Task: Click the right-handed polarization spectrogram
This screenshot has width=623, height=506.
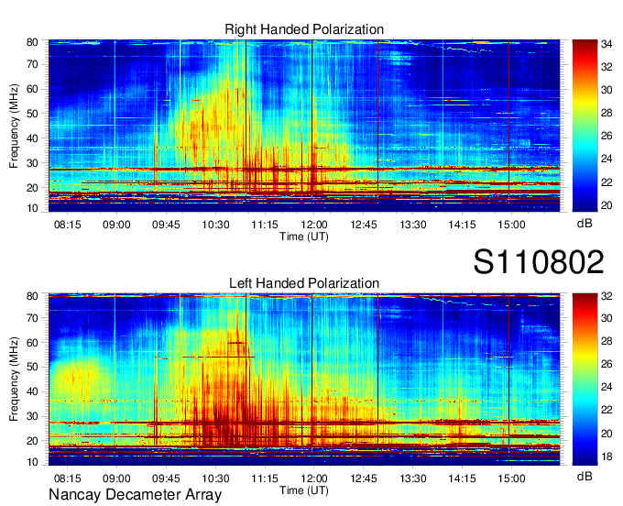Action: pos(304,126)
